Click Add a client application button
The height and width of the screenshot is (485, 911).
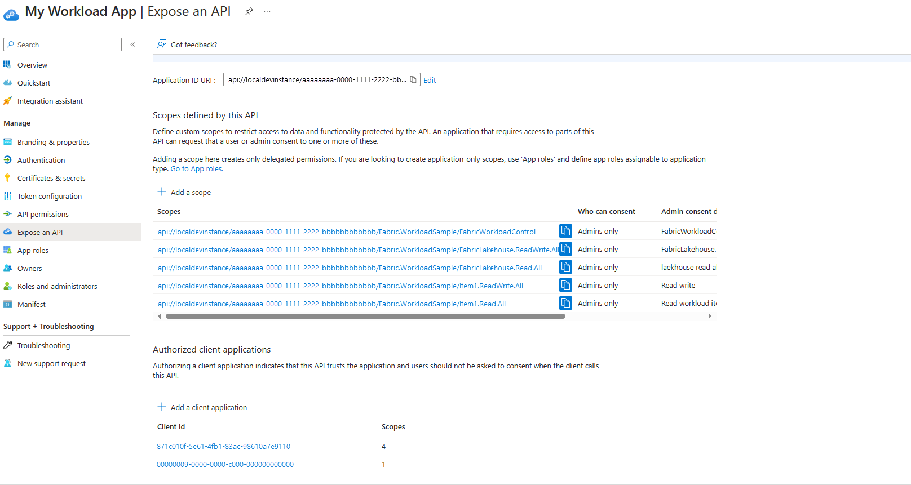coord(202,407)
